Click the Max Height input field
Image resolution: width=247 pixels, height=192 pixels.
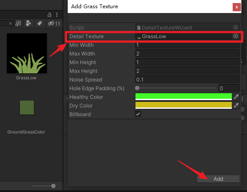[188, 71]
